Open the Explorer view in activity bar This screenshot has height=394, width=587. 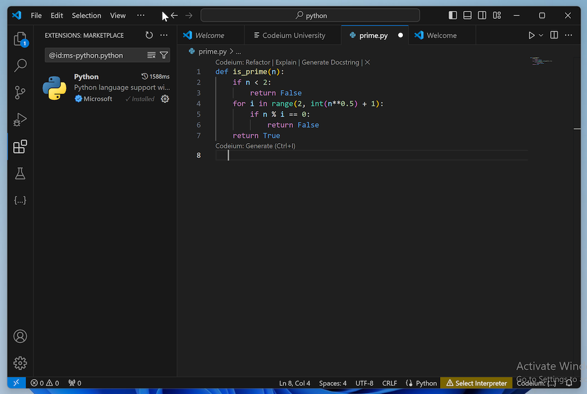point(20,39)
